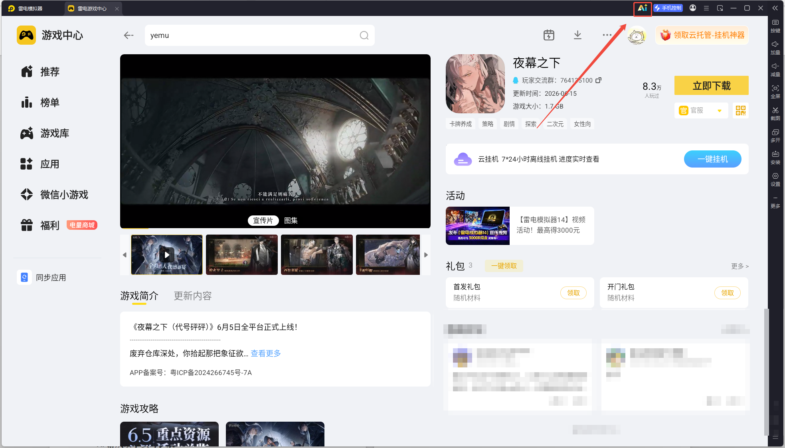
Task: Click the pop-out window icon in title bar
Action: pos(720,8)
